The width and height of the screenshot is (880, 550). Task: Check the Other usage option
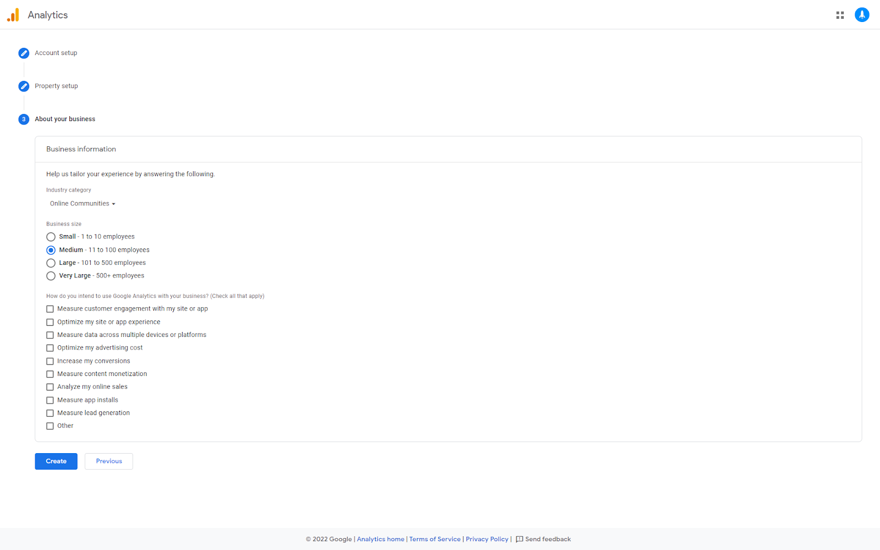(50, 426)
